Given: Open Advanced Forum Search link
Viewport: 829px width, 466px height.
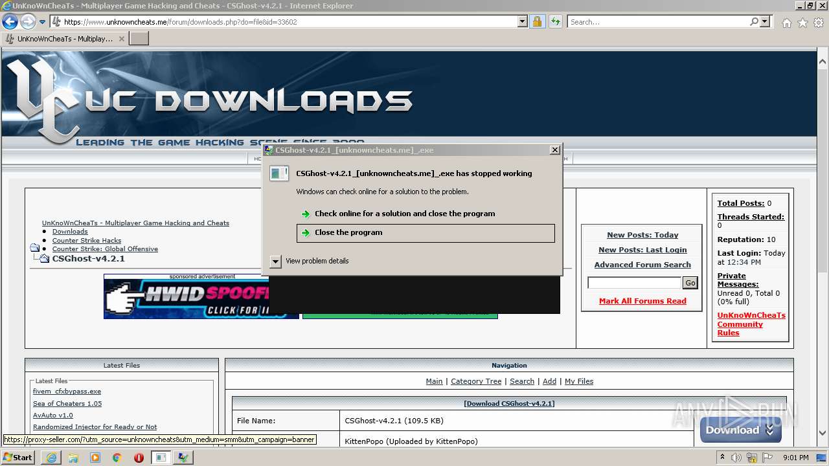Looking at the screenshot, I should [x=642, y=265].
